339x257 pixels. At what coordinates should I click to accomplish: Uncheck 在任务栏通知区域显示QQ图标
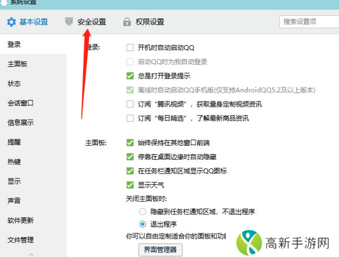pos(130,171)
